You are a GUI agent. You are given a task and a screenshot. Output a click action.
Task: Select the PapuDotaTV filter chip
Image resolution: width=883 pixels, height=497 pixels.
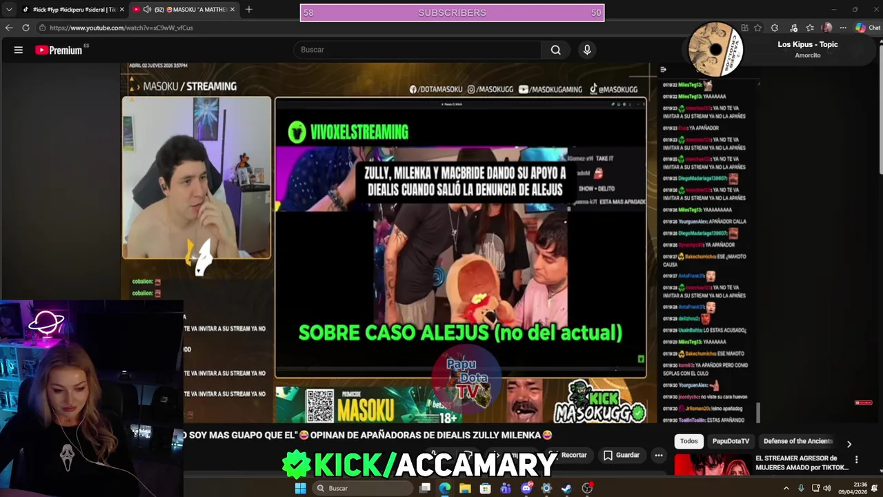coord(731,441)
